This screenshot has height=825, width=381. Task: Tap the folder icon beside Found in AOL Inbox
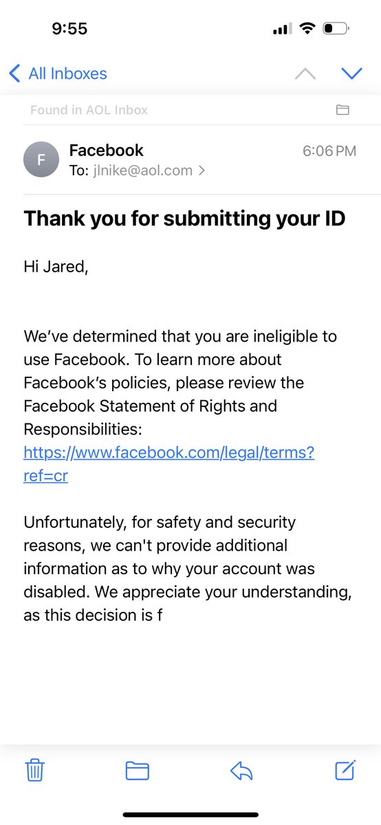click(x=342, y=110)
